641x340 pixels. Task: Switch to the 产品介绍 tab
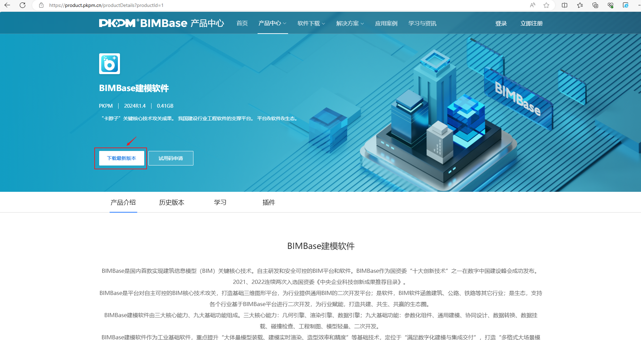(123, 202)
